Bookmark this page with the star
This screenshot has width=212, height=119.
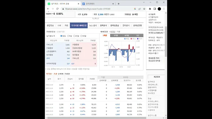pyautogui.click(x=144, y=9)
